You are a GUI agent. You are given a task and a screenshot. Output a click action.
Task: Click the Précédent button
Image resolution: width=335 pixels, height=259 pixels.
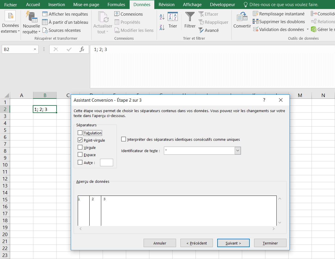(x=197, y=243)
